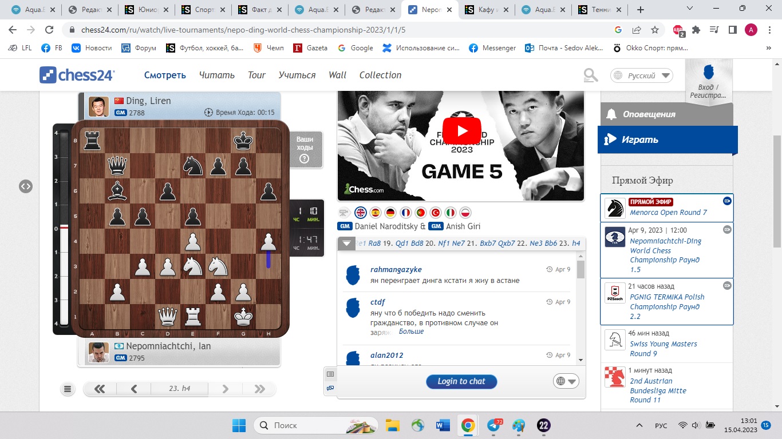Click the Login to chat button

pos(461,381)
